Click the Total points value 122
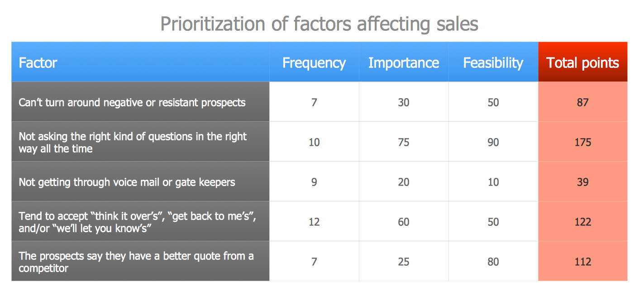The image size is (639, 292). (x=582, y=222)
